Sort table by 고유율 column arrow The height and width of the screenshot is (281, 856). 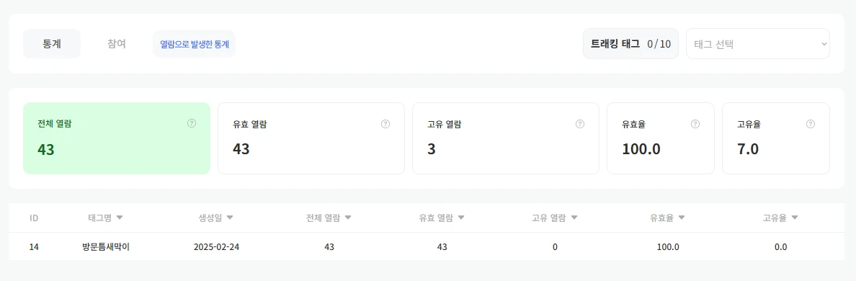tap(794, 218)
